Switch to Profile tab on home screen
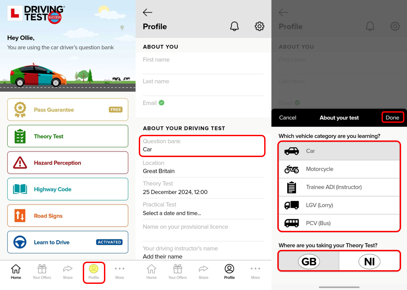 pyautogui.click(x=94, y=272)
